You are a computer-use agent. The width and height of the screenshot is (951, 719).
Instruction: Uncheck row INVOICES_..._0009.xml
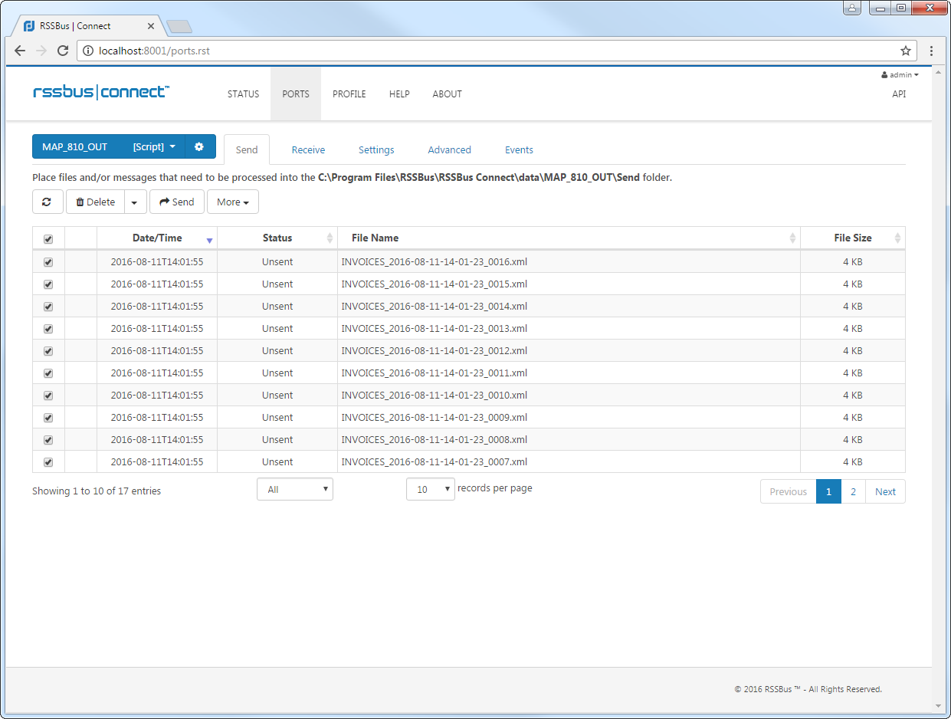tap(48, 418)
